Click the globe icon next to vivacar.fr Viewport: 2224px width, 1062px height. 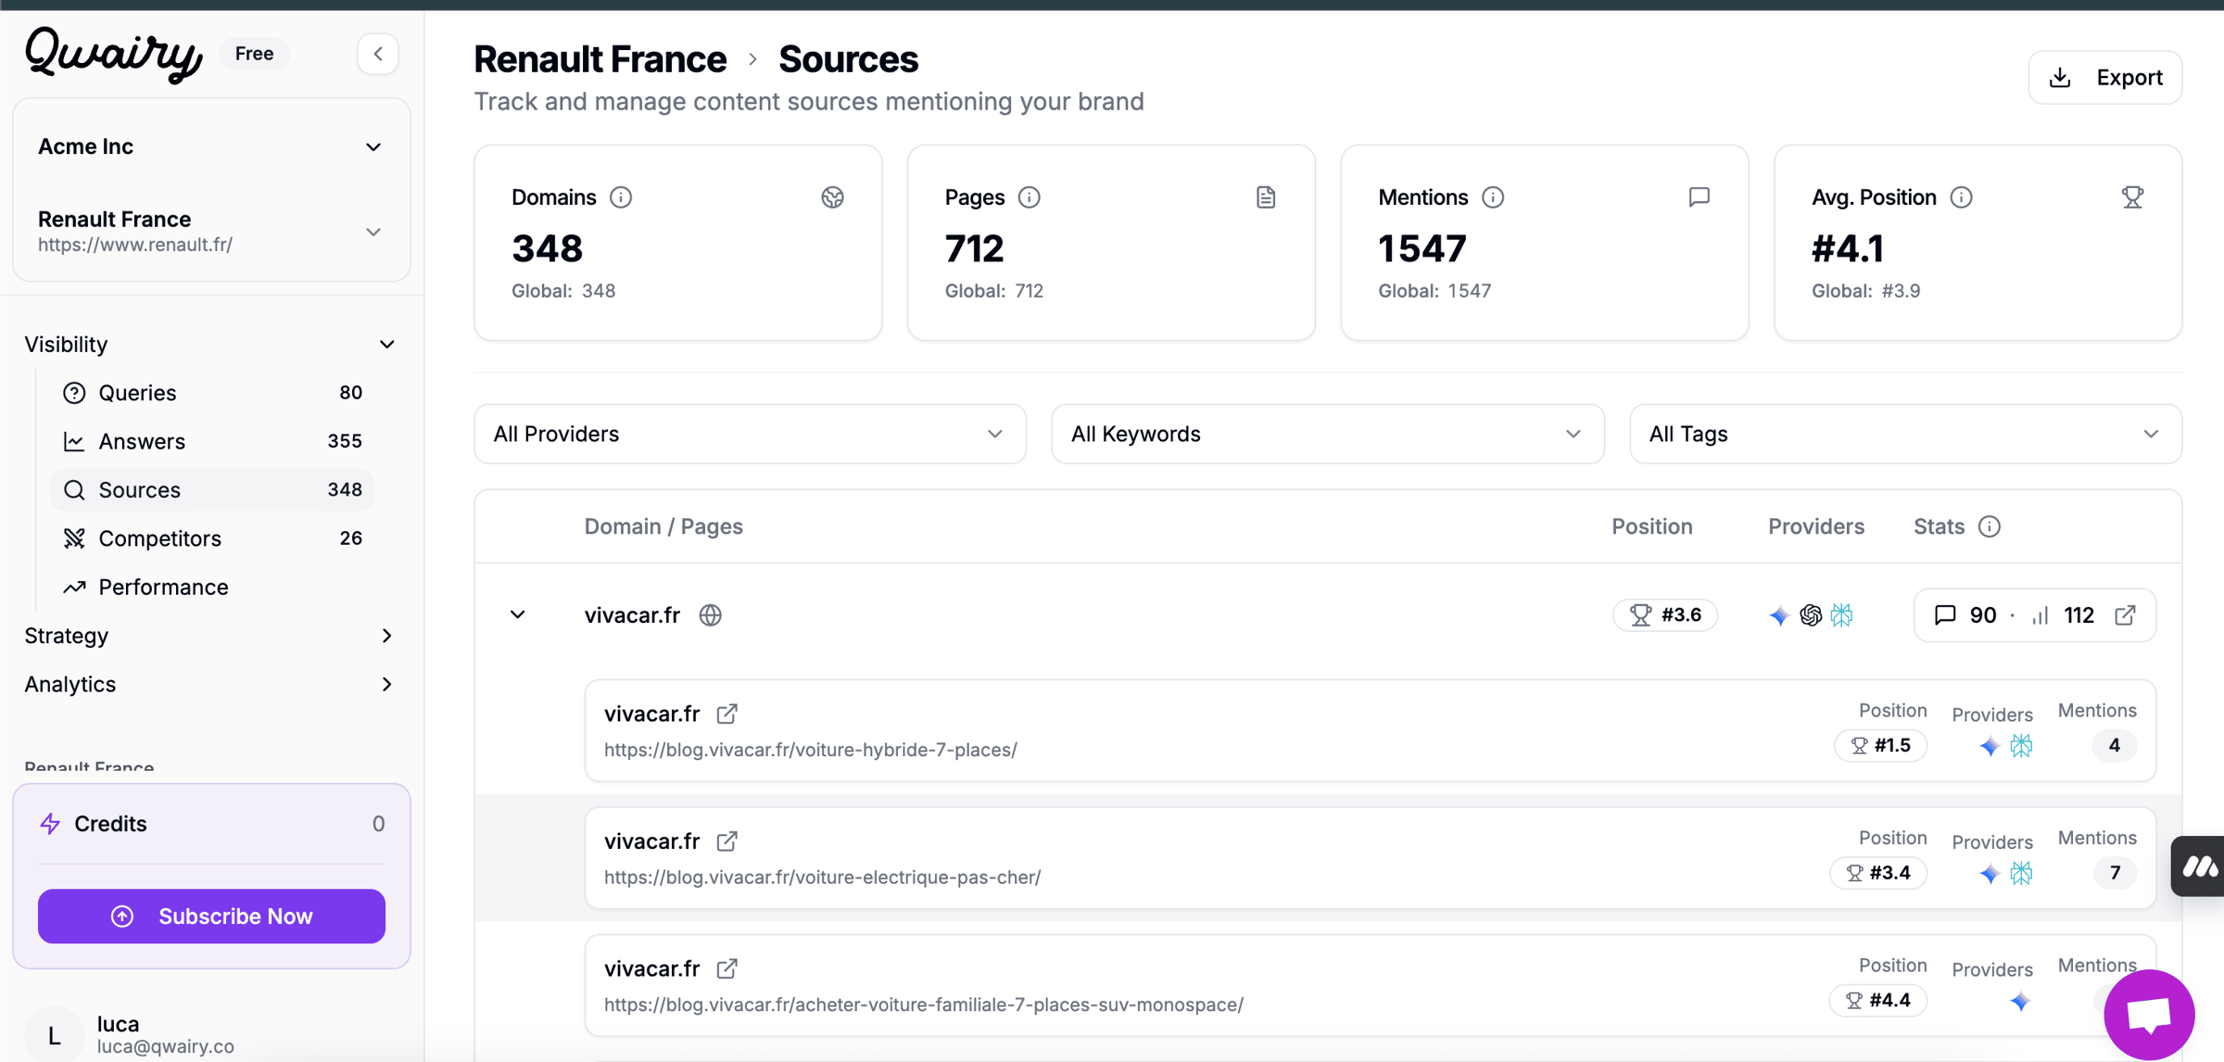(711, 615)
